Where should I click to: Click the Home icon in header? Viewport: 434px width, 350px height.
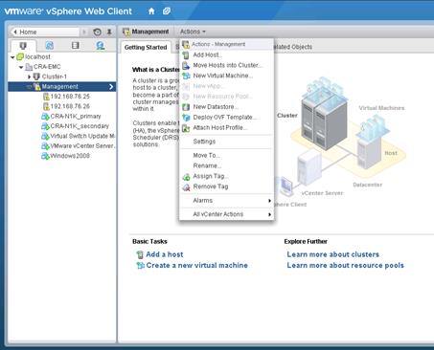[151, 11]
